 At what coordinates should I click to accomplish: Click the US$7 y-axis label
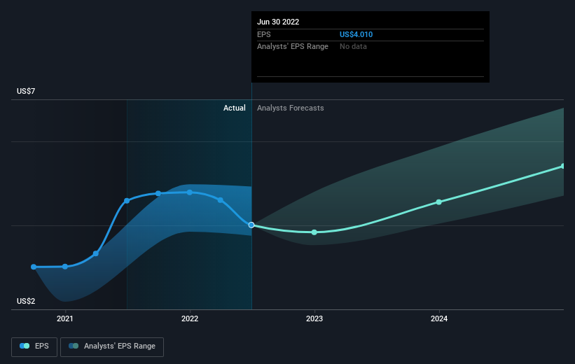pos(27,92)
